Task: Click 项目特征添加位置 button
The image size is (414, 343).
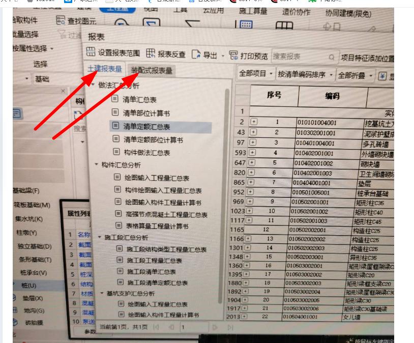Action: [x=367, y=58]
